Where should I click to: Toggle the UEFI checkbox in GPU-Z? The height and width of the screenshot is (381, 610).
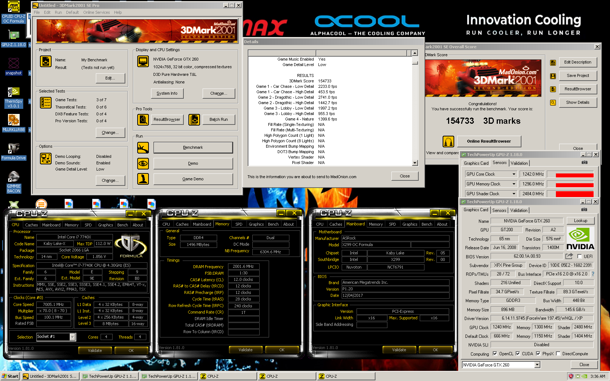point(580,256)
